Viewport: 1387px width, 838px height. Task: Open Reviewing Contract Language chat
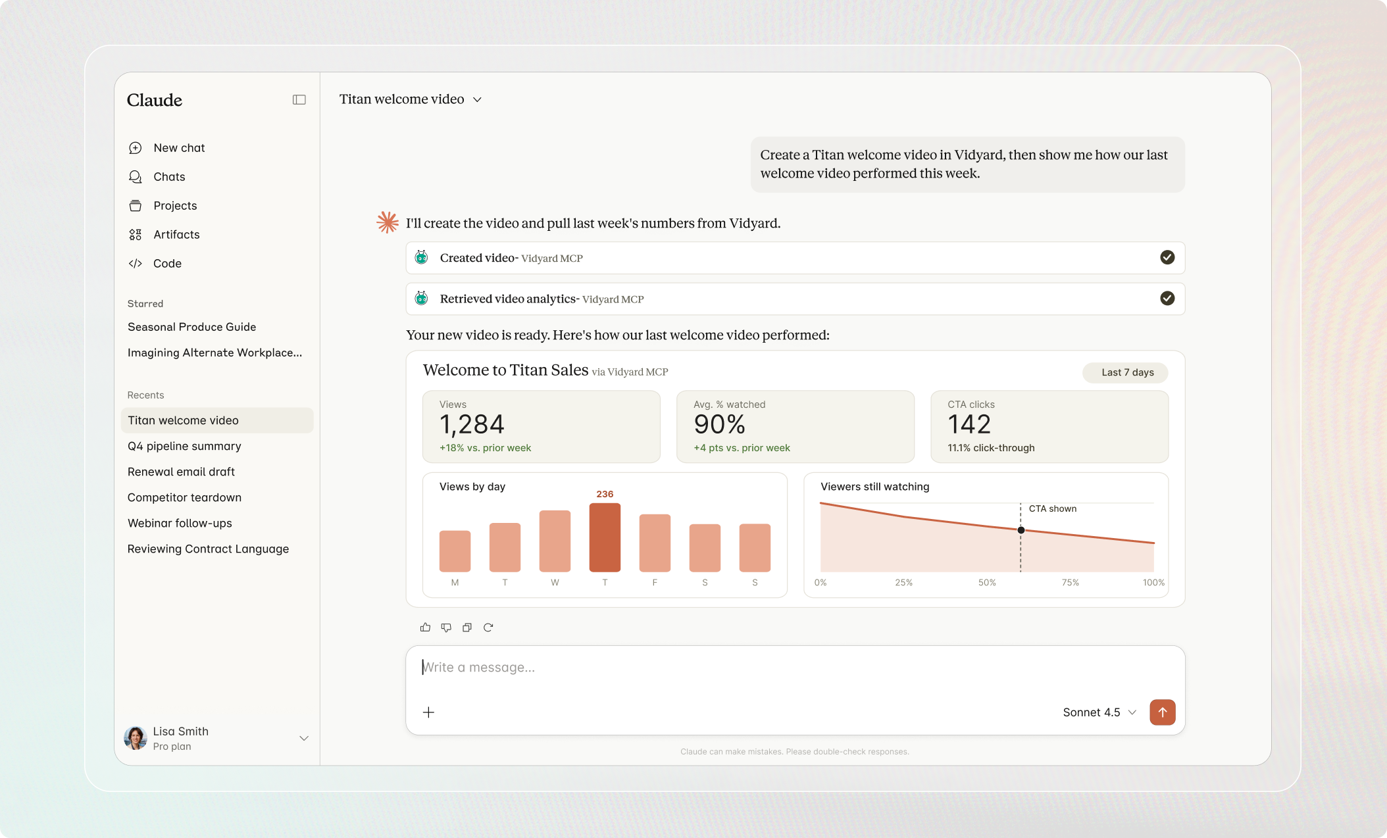pyautogui.click(x=208, y=549)
